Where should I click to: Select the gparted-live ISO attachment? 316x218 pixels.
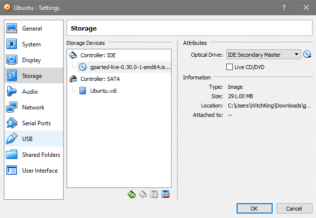(123, 67)
